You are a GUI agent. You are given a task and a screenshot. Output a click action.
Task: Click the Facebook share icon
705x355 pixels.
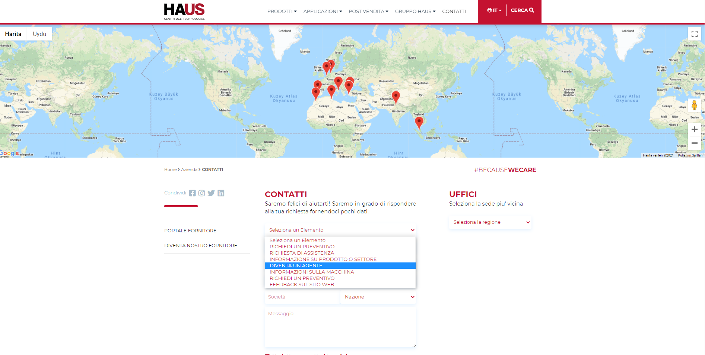[x=192, y=193]
